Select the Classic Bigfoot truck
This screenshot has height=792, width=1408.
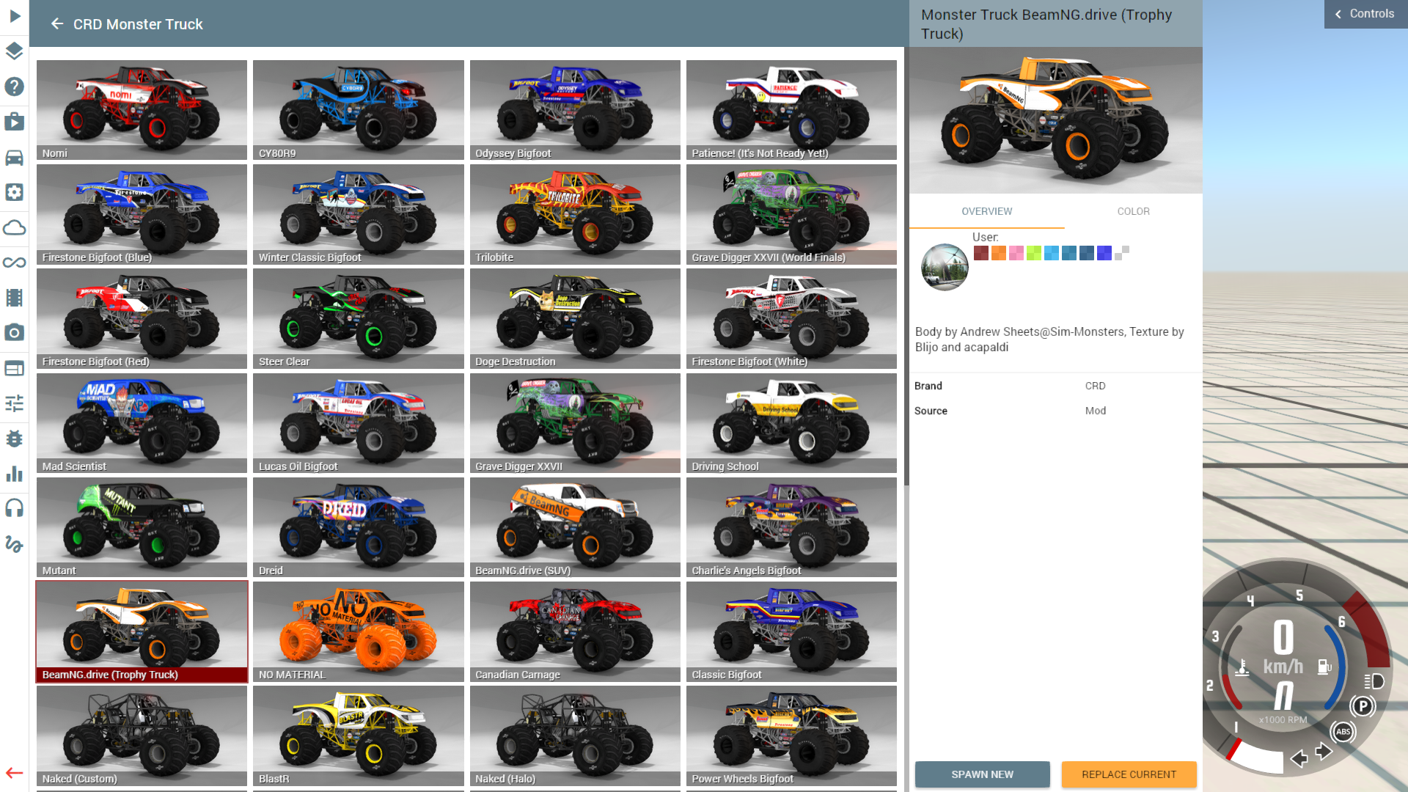click(x=791, y=631)
